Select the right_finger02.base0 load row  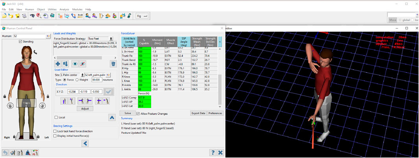(x=85, y=43)
